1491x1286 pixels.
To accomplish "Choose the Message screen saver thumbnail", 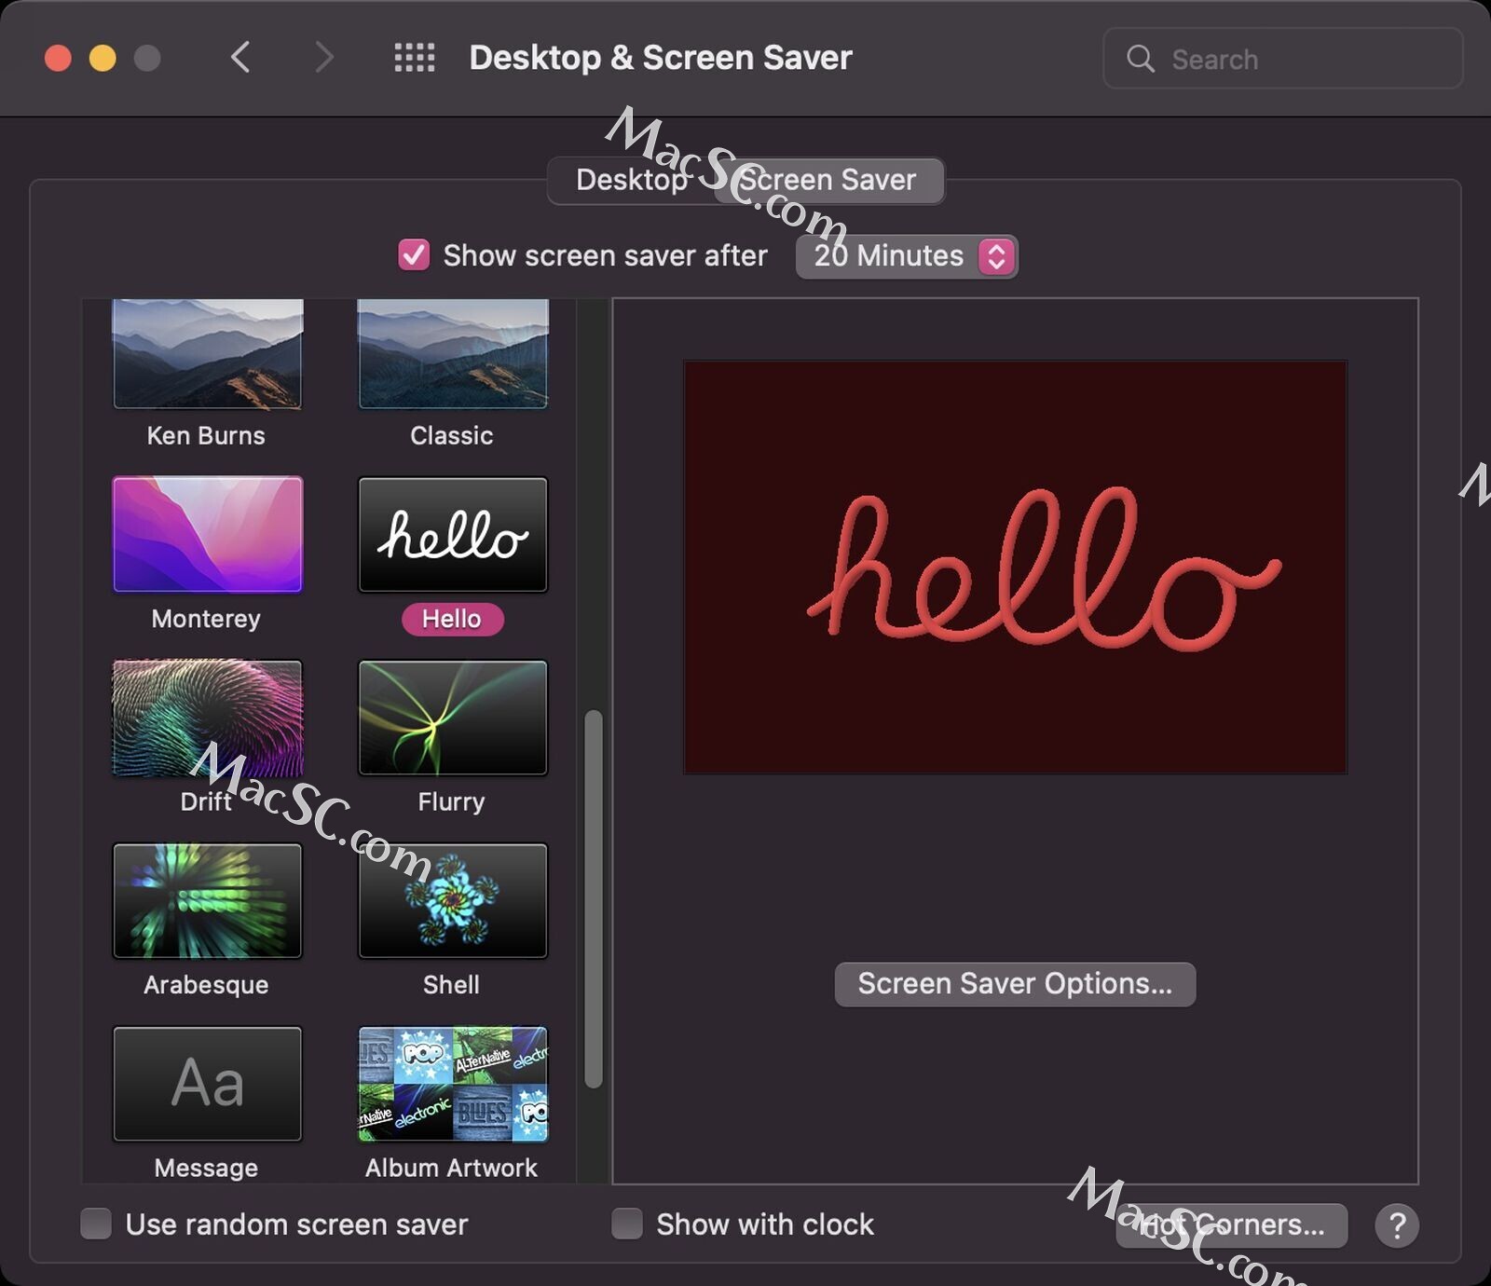I will click(207, 1084).
